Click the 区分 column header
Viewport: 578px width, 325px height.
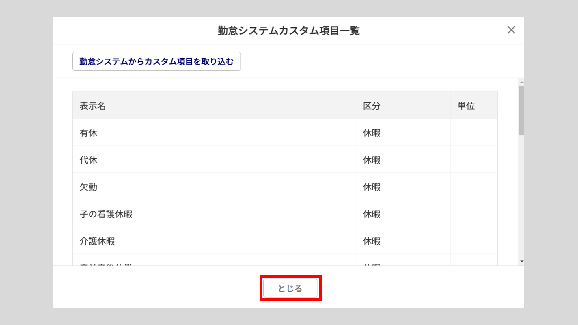pyautogui.click(x=403, y=106)
